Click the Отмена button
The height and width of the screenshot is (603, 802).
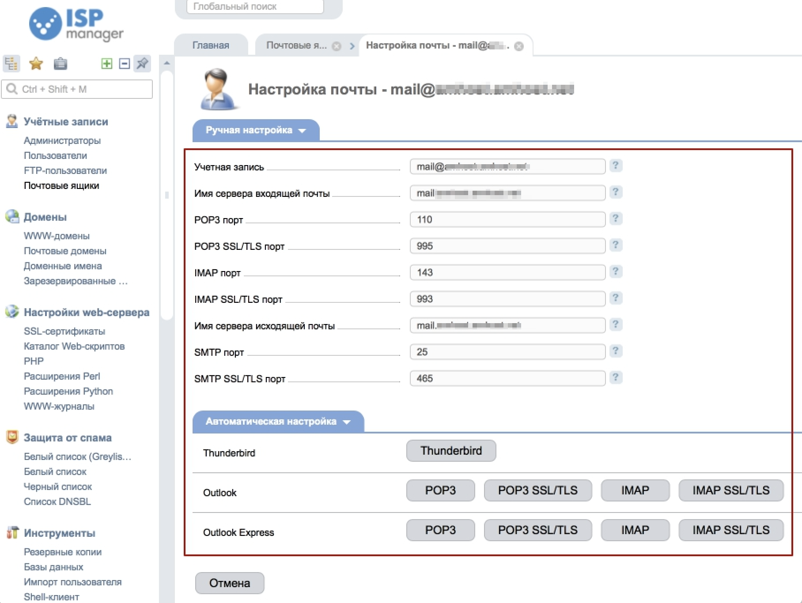click(x=230, y=583)
